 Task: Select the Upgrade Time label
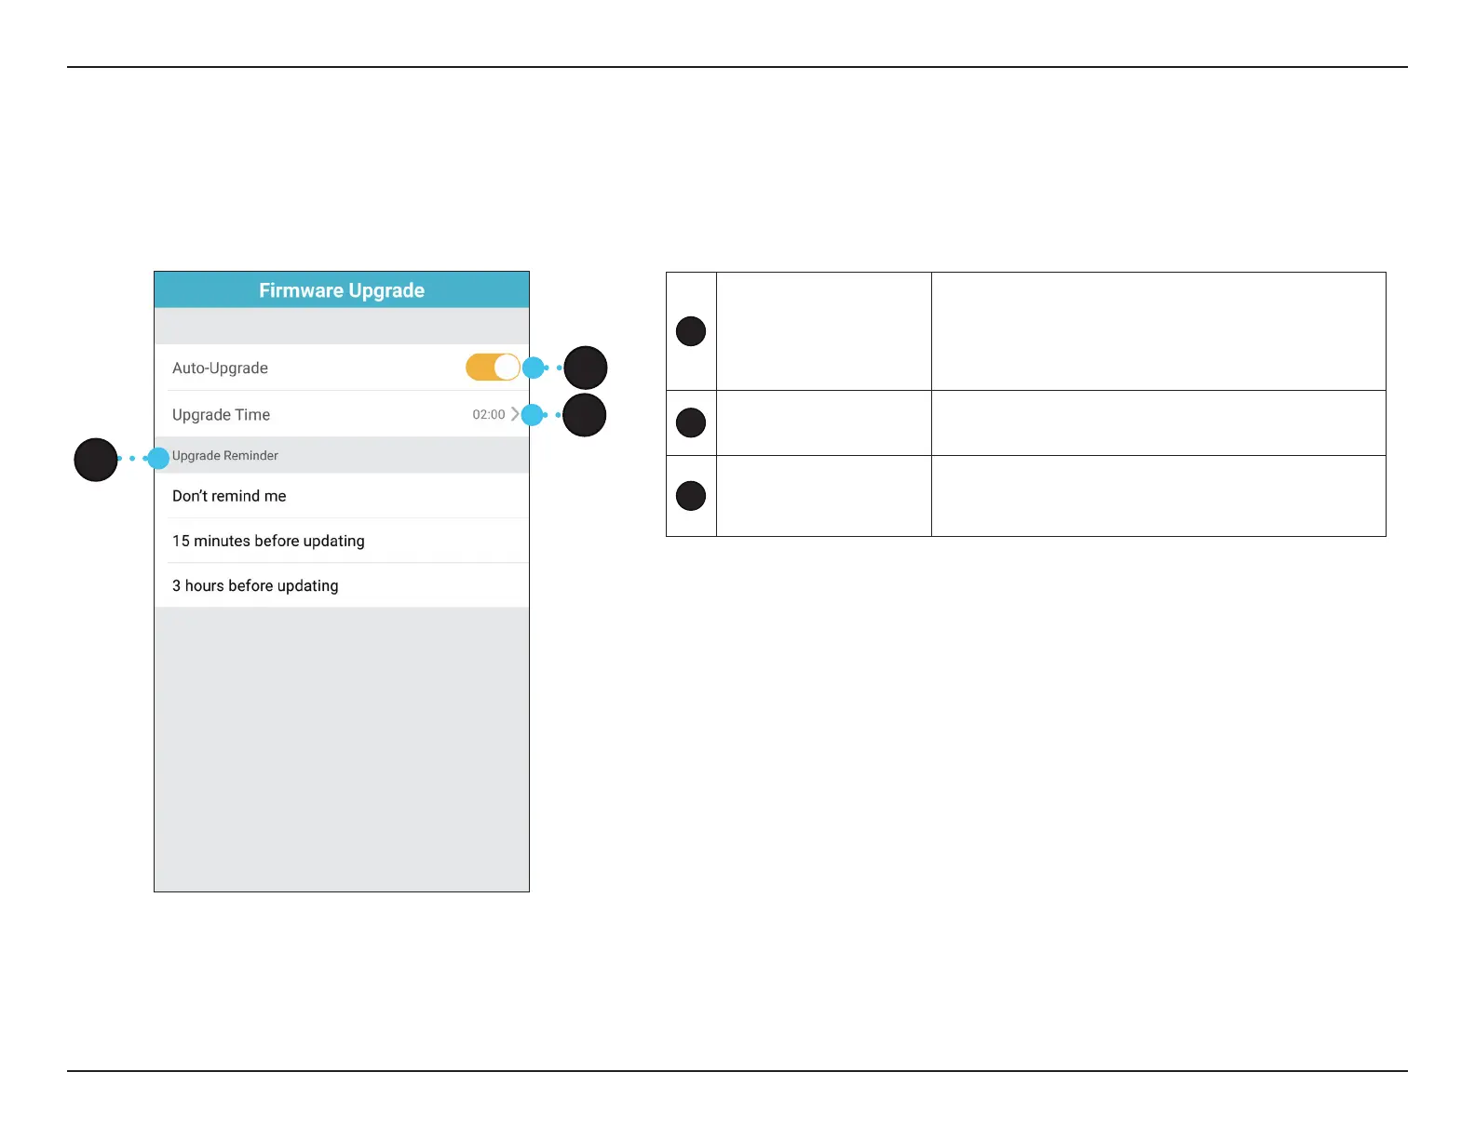(x=221, y=415)
